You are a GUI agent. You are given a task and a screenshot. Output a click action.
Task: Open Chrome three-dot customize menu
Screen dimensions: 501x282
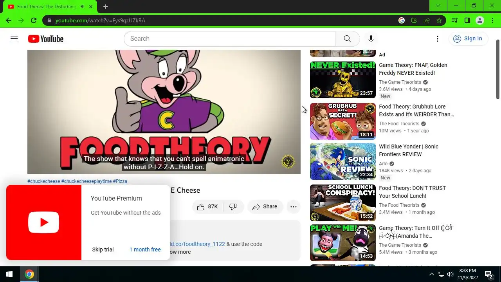pyautogui.click(x=492, y=20)
